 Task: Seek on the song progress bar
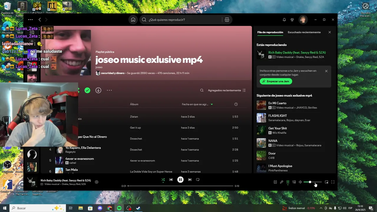181,186
